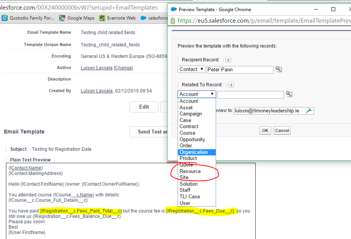351x239 pixels.
Task: Click 'Testing_child_related_fields' unique name value
Action: pos(110,45)
